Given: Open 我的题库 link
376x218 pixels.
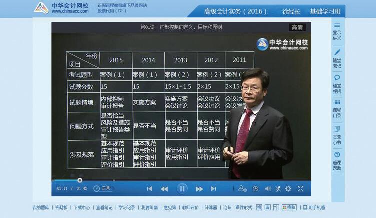Looking at the screenshot, I should (41, 207).
